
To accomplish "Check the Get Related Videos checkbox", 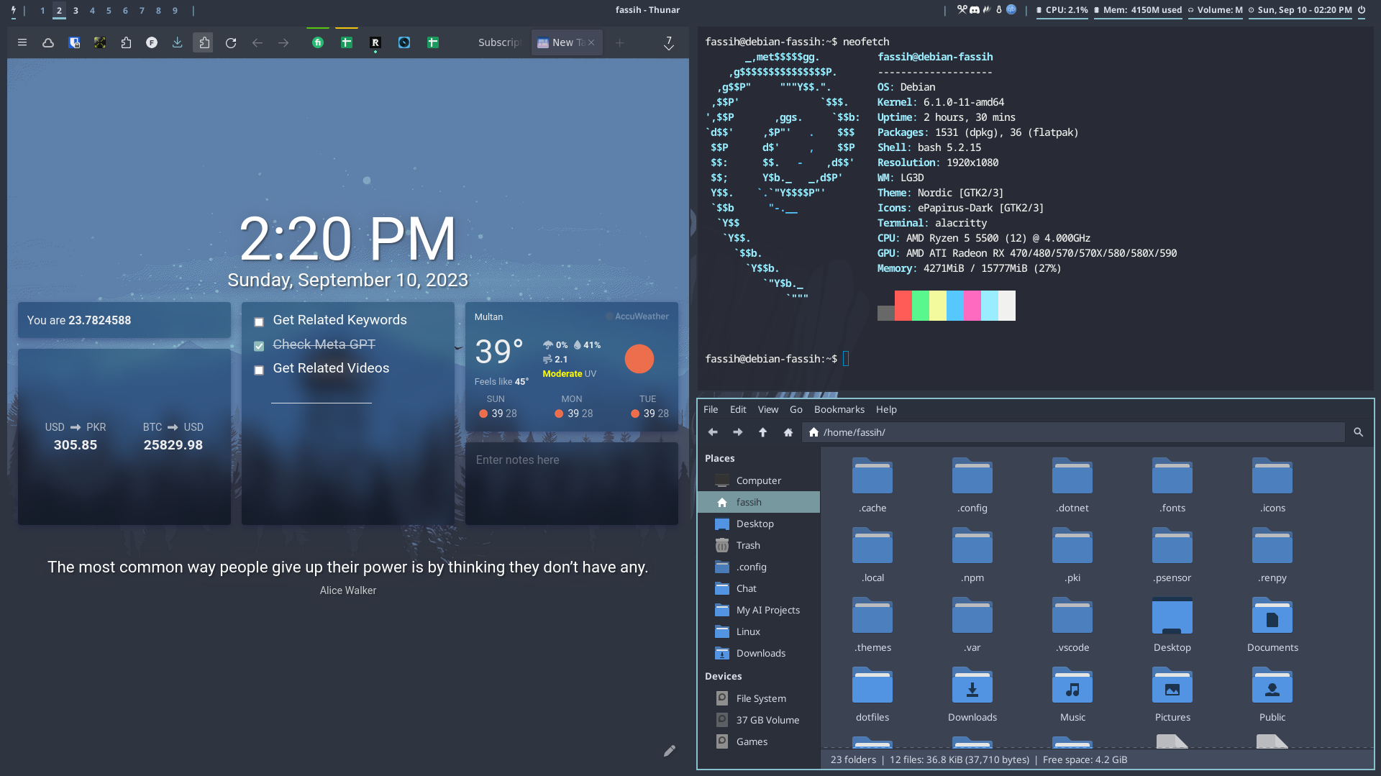I will [259, 370].
